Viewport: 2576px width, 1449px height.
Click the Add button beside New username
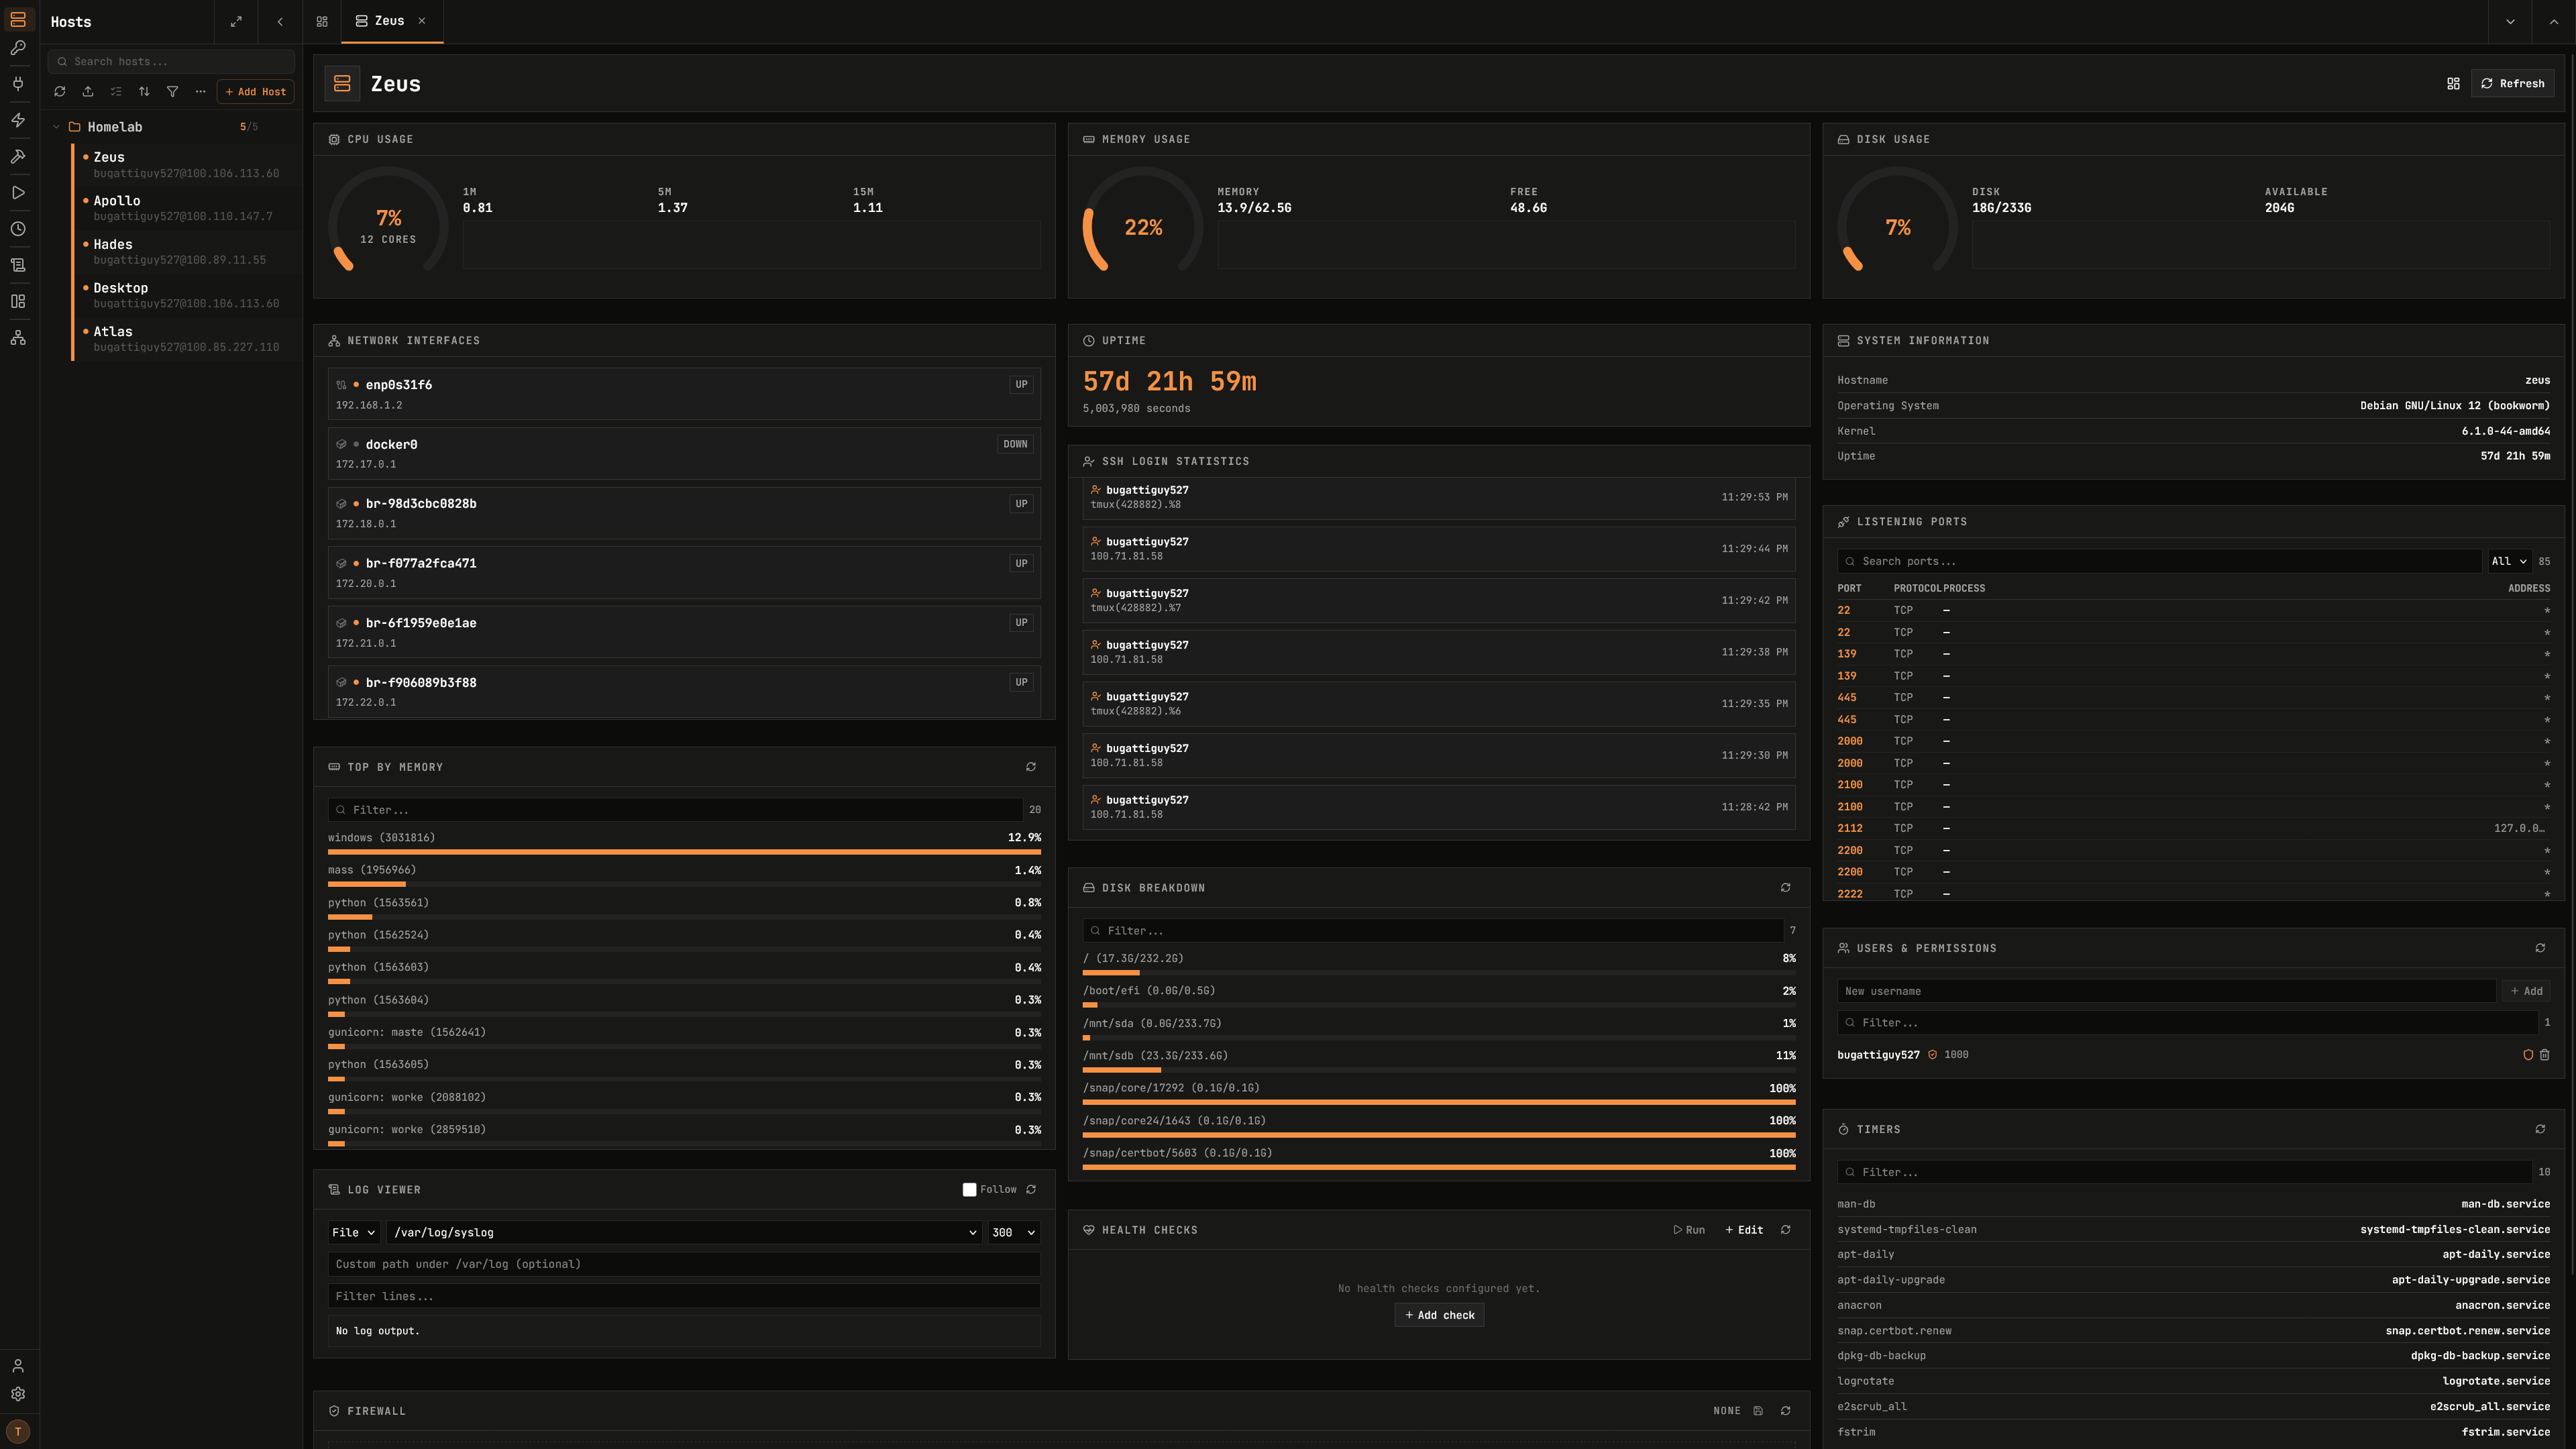2526,991
